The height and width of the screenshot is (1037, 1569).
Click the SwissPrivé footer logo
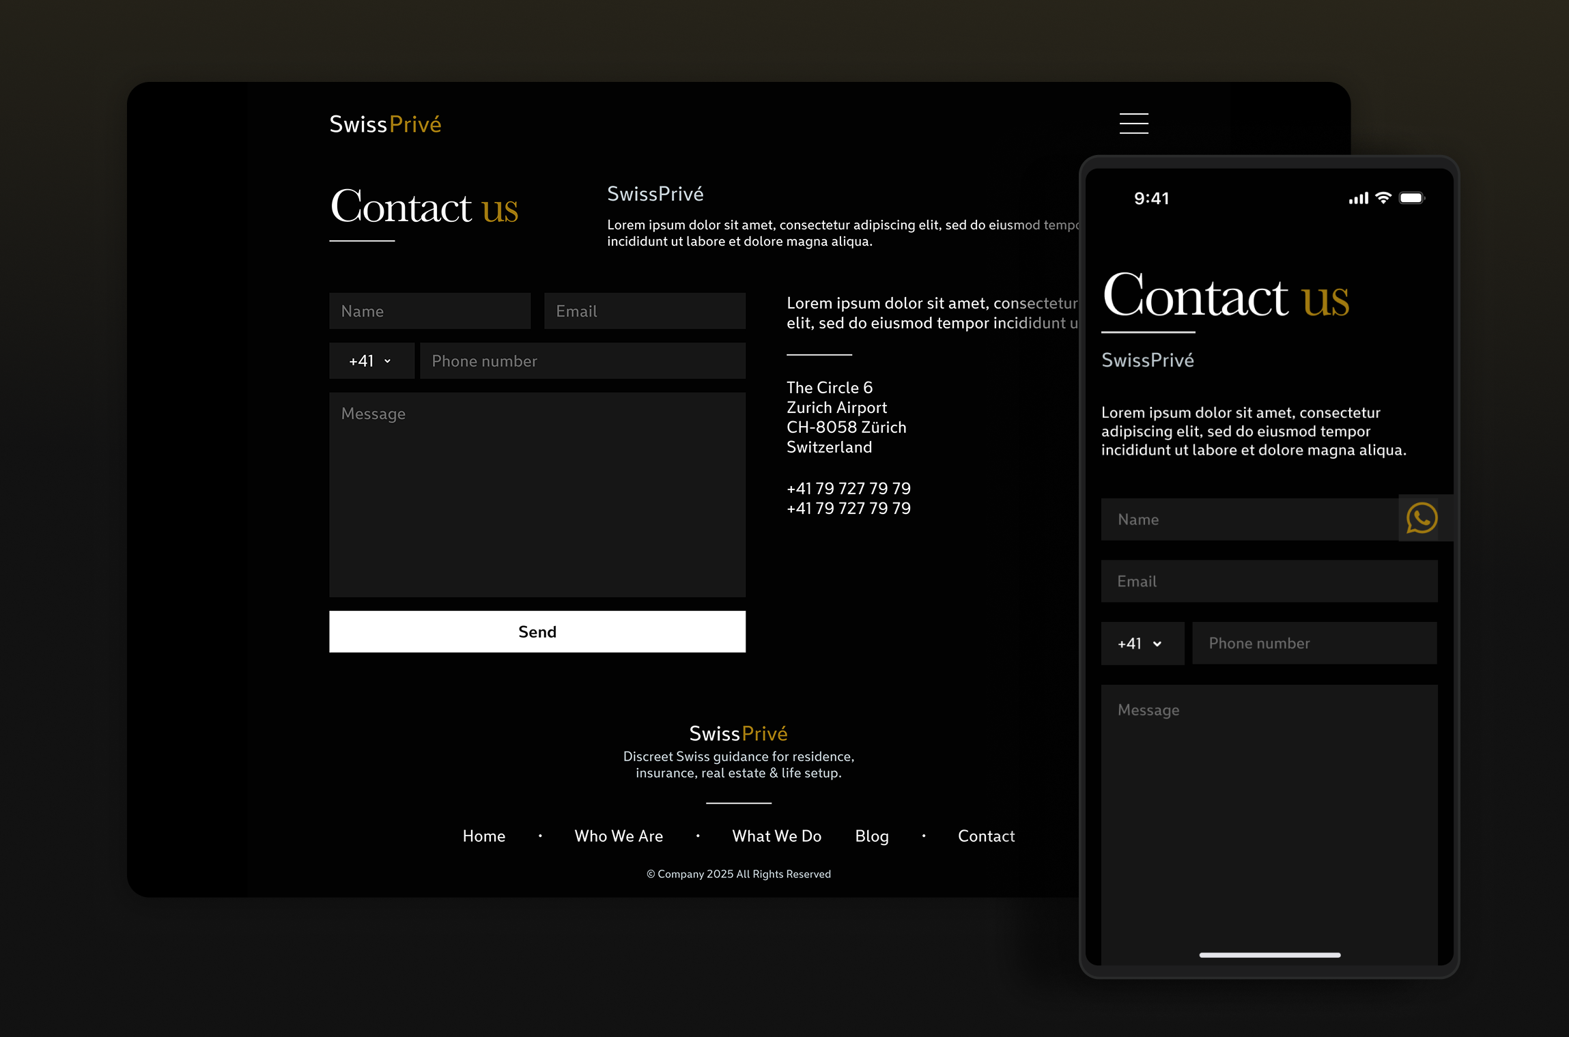[738, 733]
